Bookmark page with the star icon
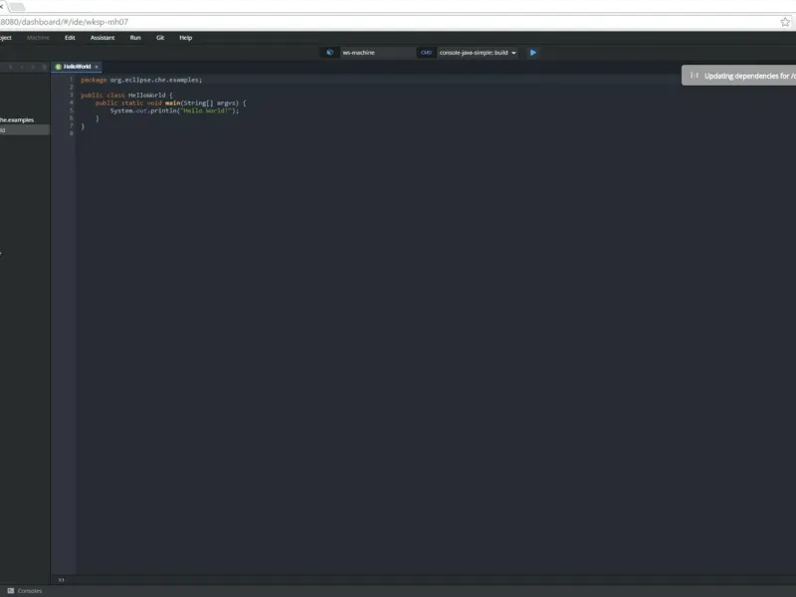 point(785,22)
